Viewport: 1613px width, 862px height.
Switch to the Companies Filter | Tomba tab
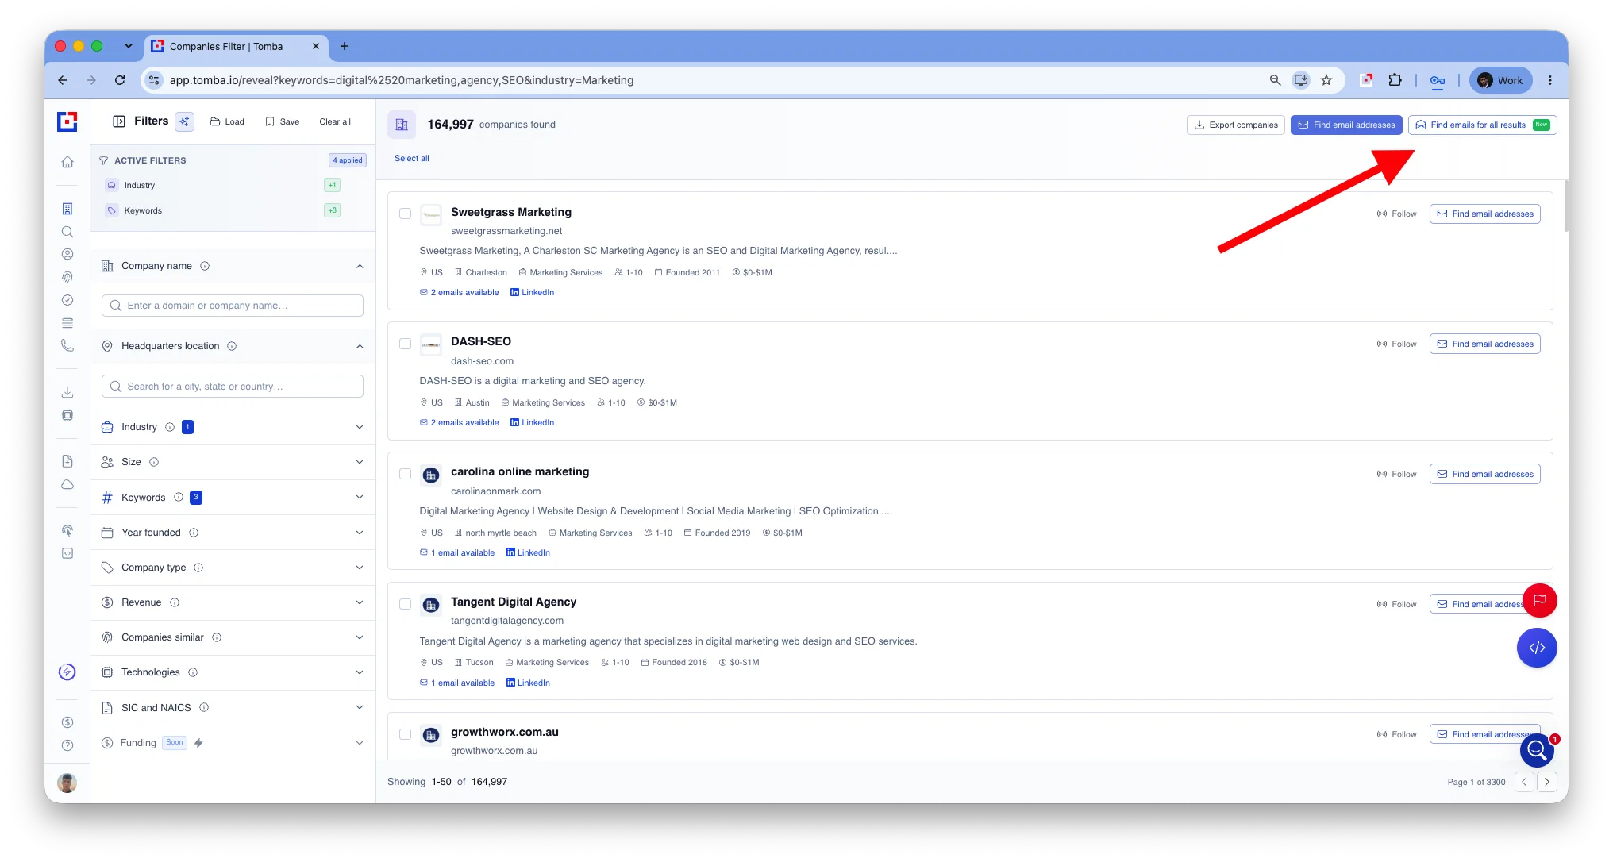[236, 46]
